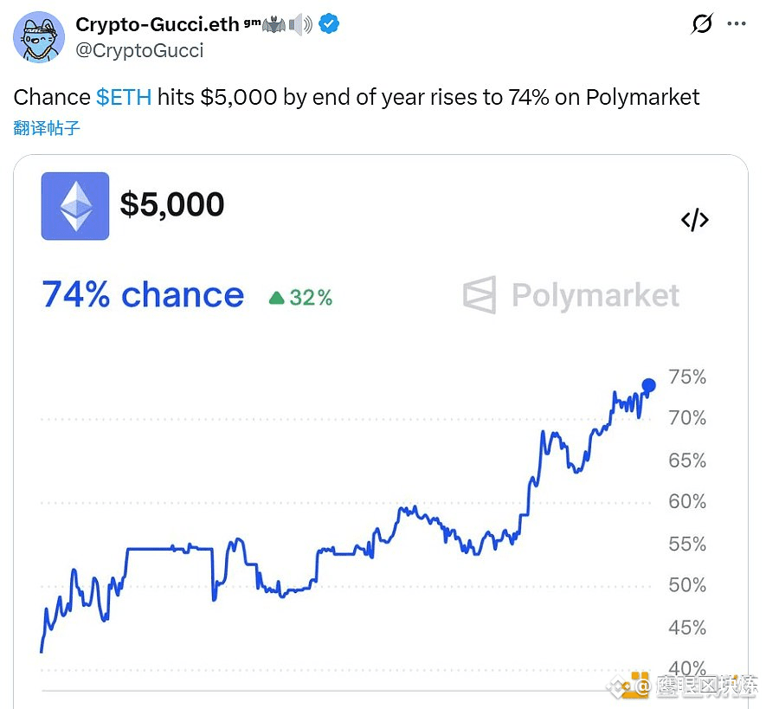Screen dimensions: 766x709
Task: Click the Crypto-Gucci.eth display name
Action: pyautogui.click(x=157, y=24)
